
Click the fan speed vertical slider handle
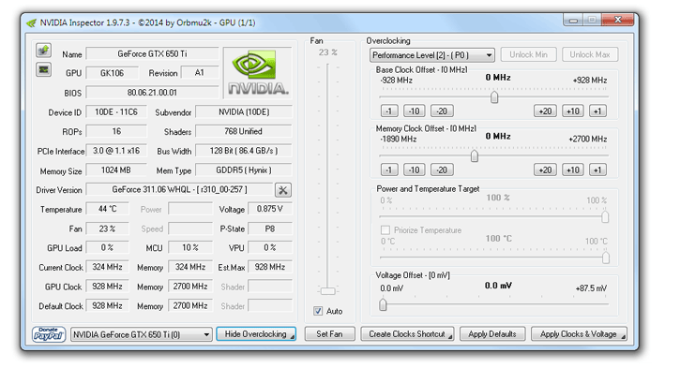[328, 291]
